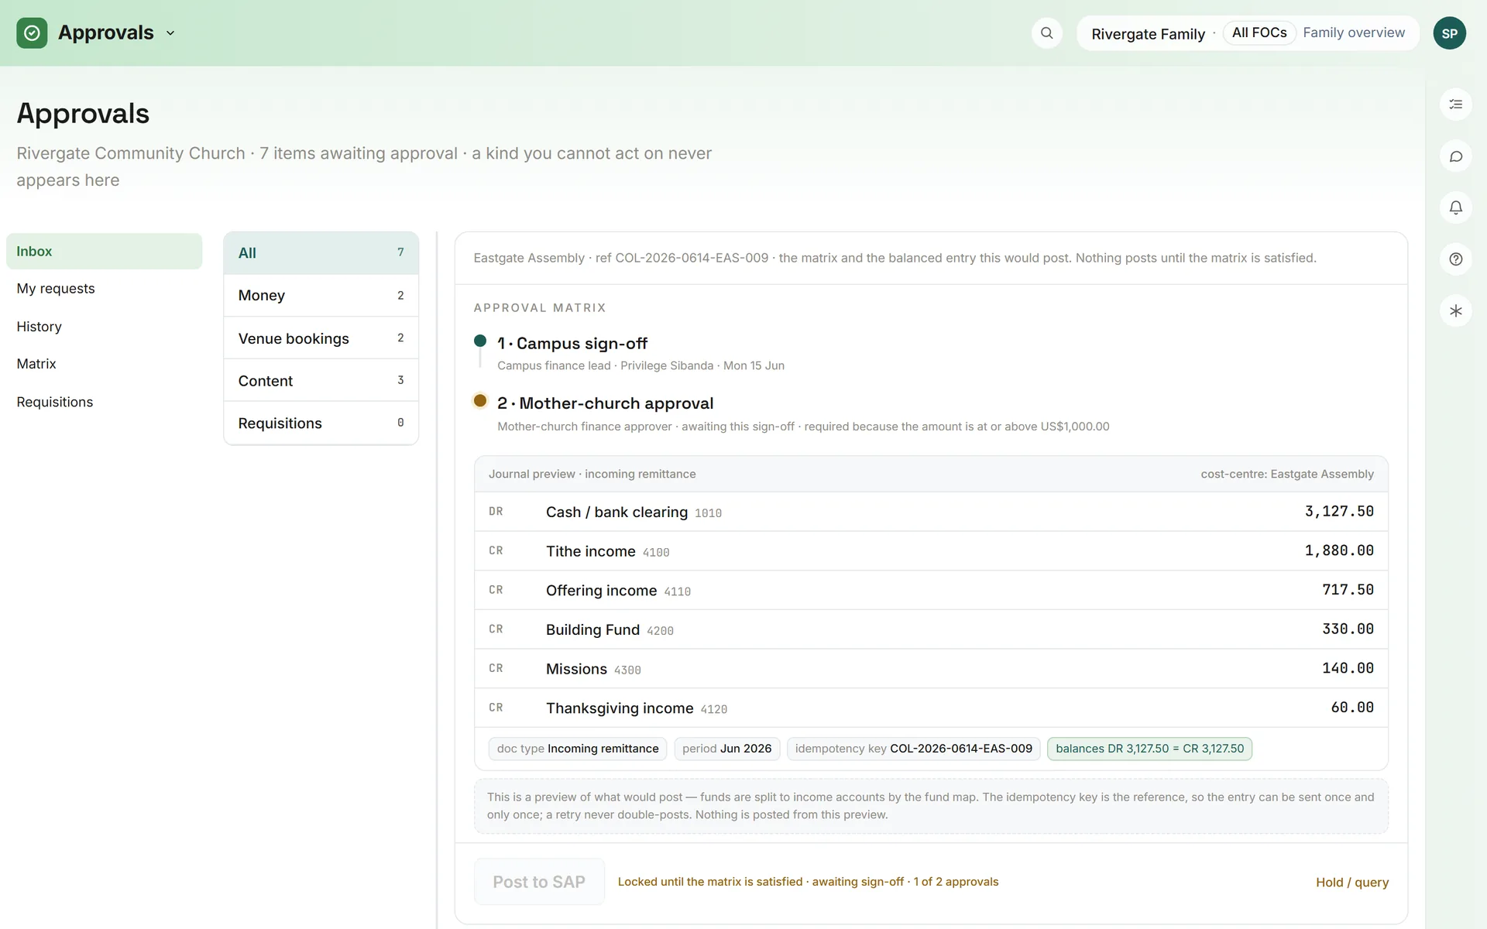1487x929 pixels.
Task: Select the 2 · Mother-church approval step title
Action: [606, 403]
